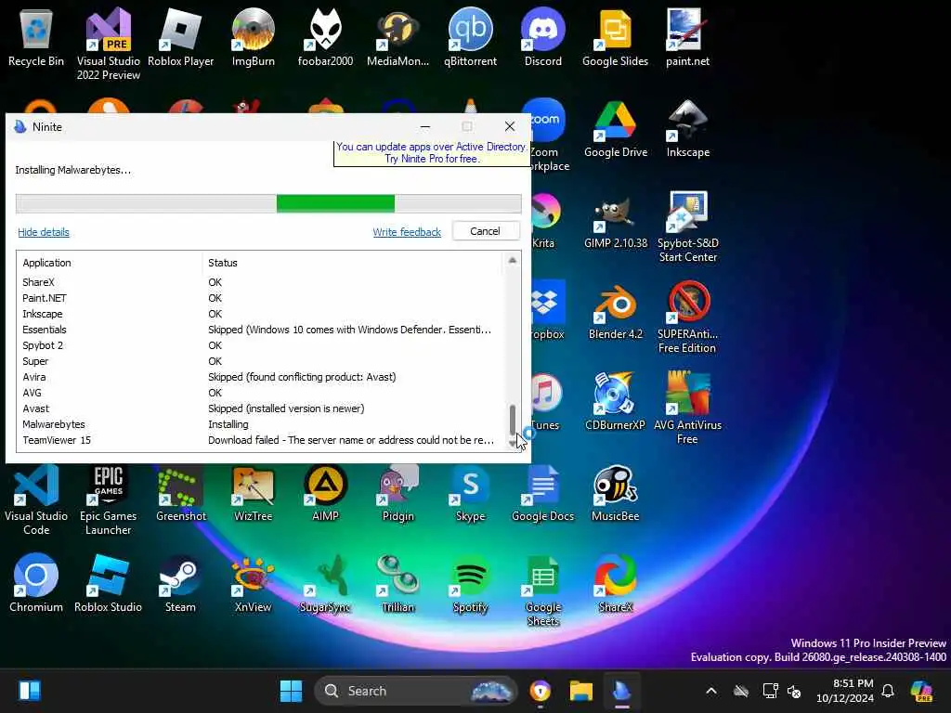Cancel the Ninite installation
The height and width of the screenshot is (713, 951).
tap(485, 231)
